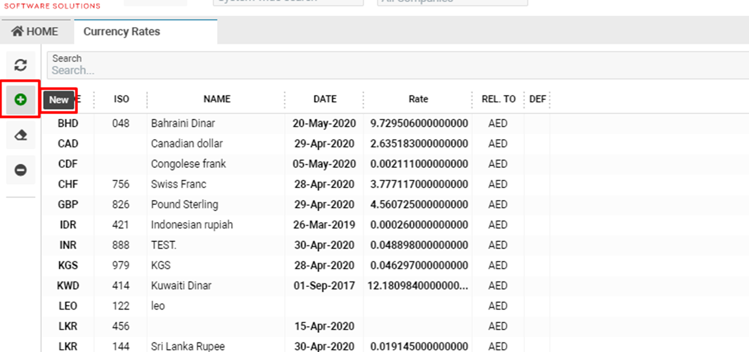Screen dimensions: 749x352
Task: Sort by the NAME column header
Action: [x=217, y=99]
